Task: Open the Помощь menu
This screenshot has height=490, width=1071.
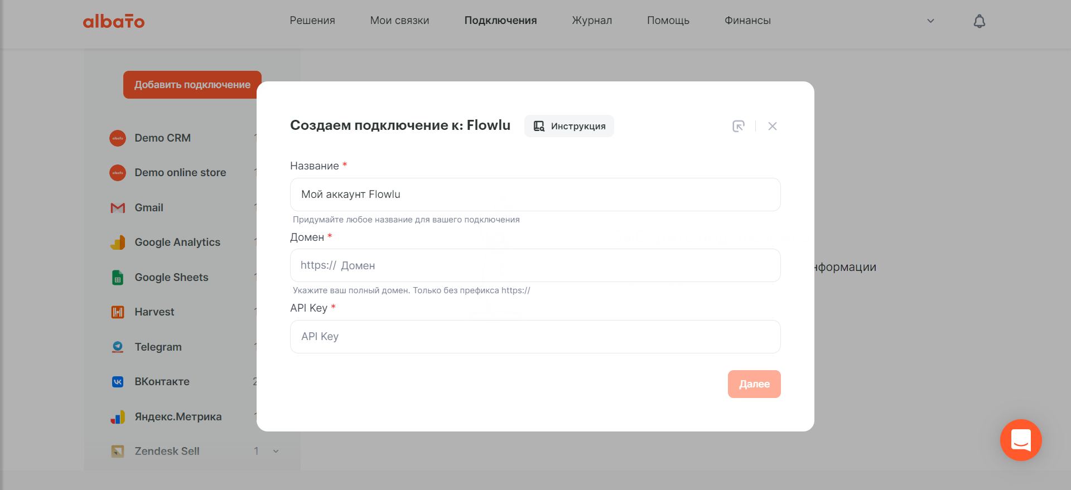Action: click(668, 21)
